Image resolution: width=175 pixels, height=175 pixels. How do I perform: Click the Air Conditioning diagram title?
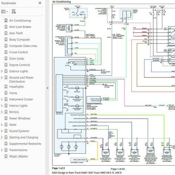[61, 2]
